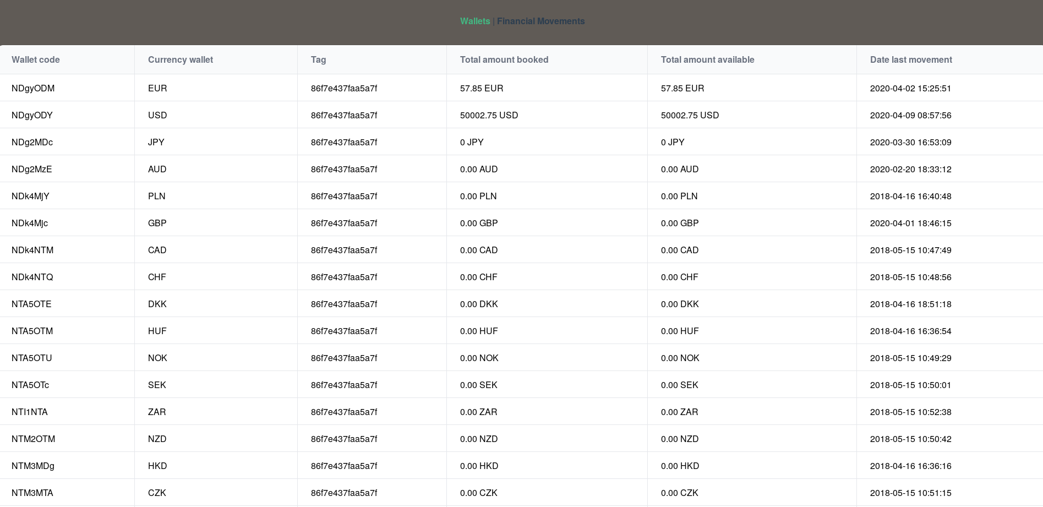Open the Wallets tab
The image size is (1043, 507).
click(475, 21)
